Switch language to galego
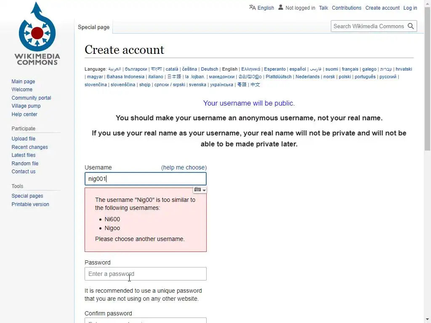Viewport: 431px width, 323px height. [369, 69]
